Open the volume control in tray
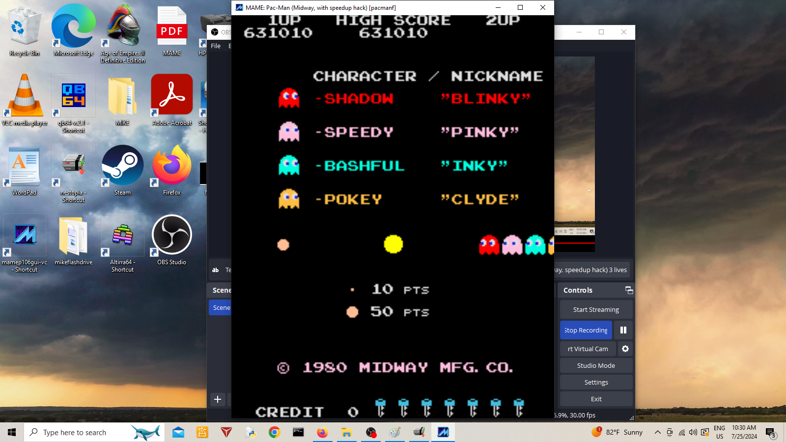The image size is (786, 442). (x=693, y=432)
